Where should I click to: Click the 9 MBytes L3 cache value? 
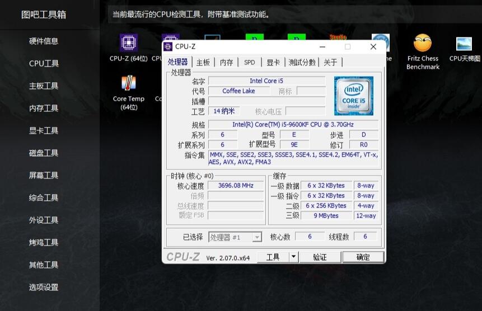pyautogui.click(x=326, y=216)
